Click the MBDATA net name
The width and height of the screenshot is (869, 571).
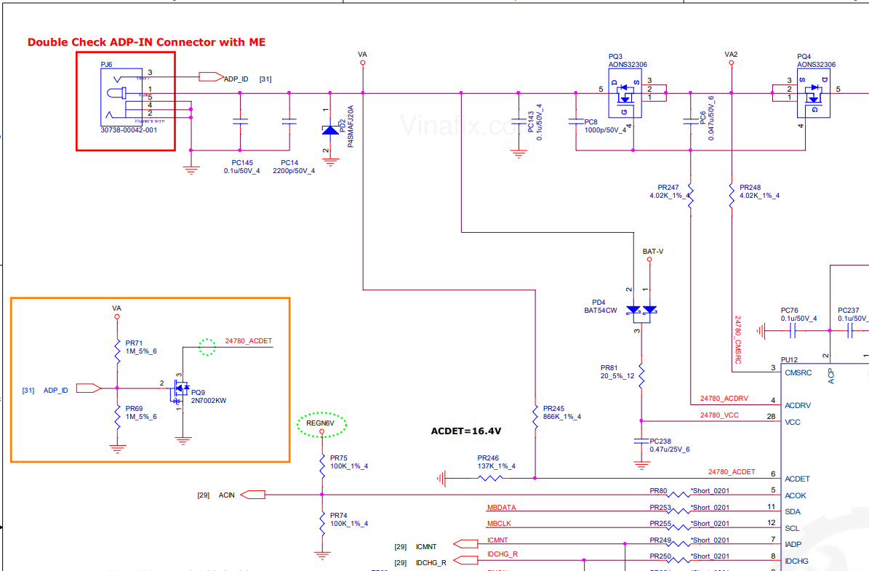click(502, 507)
